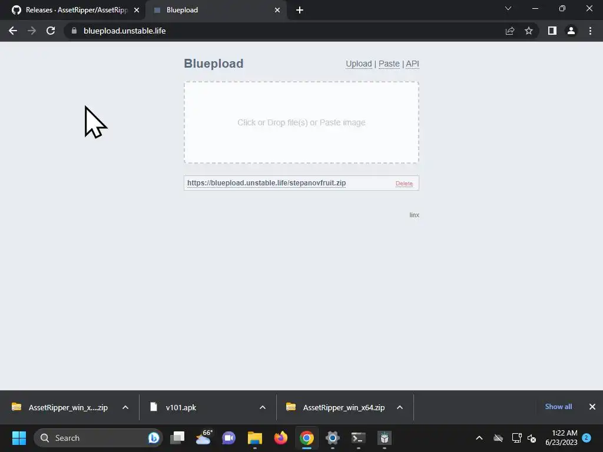Share this page using the share icon
Viewport: 603px width, 452px height.
click(x=510, y=31)
